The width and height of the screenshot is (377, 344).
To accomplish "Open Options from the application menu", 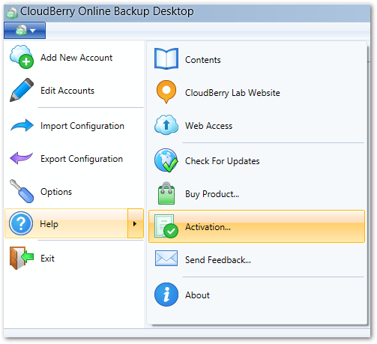I will [74, 191].
